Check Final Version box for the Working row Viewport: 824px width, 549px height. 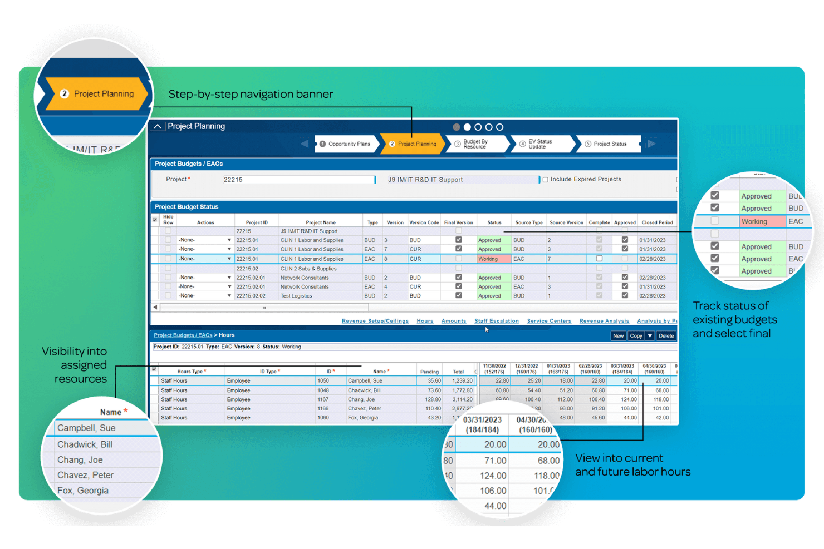(x=458, y=259)
